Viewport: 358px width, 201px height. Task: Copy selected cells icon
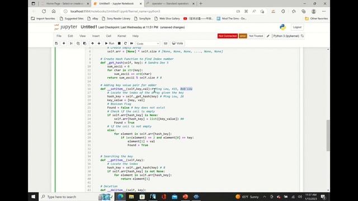78,44
